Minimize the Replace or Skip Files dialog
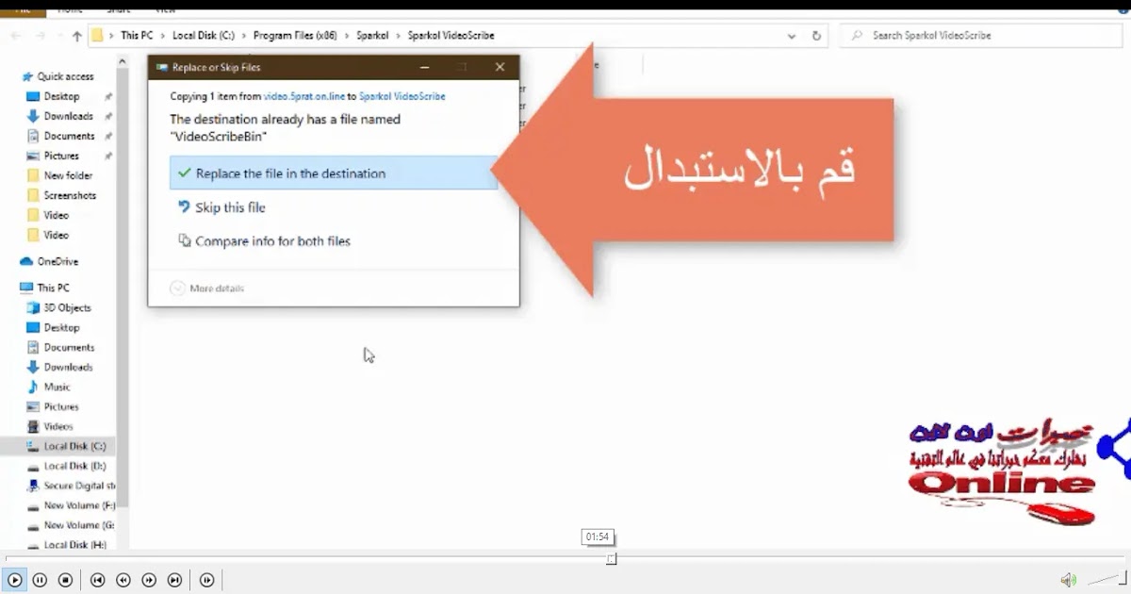1131x594 pixels. click(424, 67)
